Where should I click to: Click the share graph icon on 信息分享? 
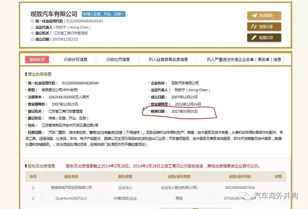click(254, 27)
